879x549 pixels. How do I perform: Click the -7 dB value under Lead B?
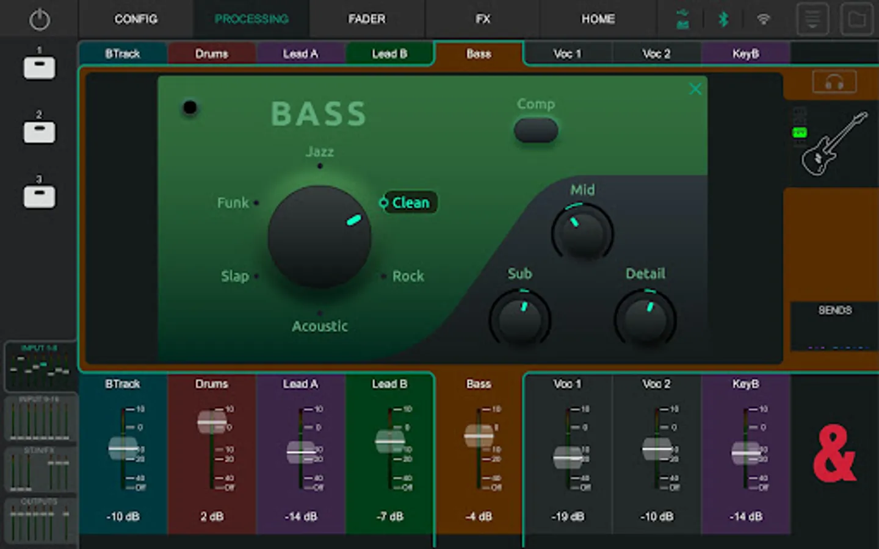[x=390, y=517]
